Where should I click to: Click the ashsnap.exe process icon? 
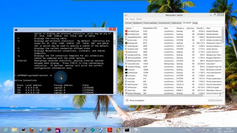[x=126, y=43]
